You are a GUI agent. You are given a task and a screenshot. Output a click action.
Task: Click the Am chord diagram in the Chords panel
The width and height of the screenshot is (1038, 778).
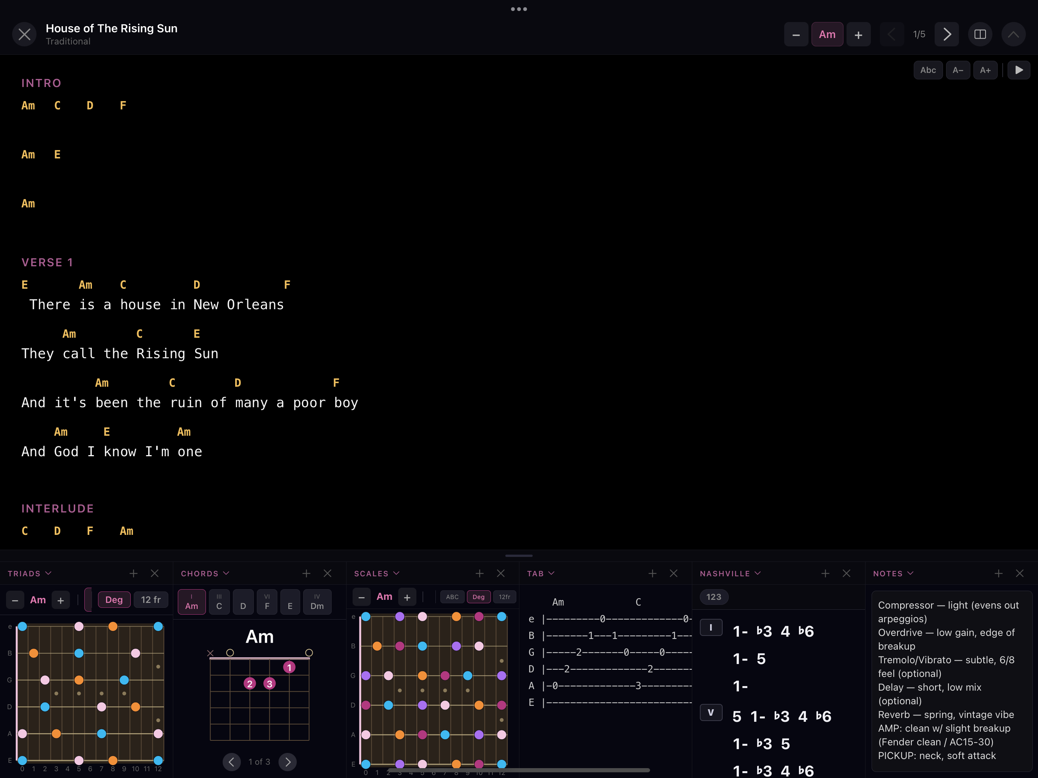pyautogui.click(x=259, y=696)
